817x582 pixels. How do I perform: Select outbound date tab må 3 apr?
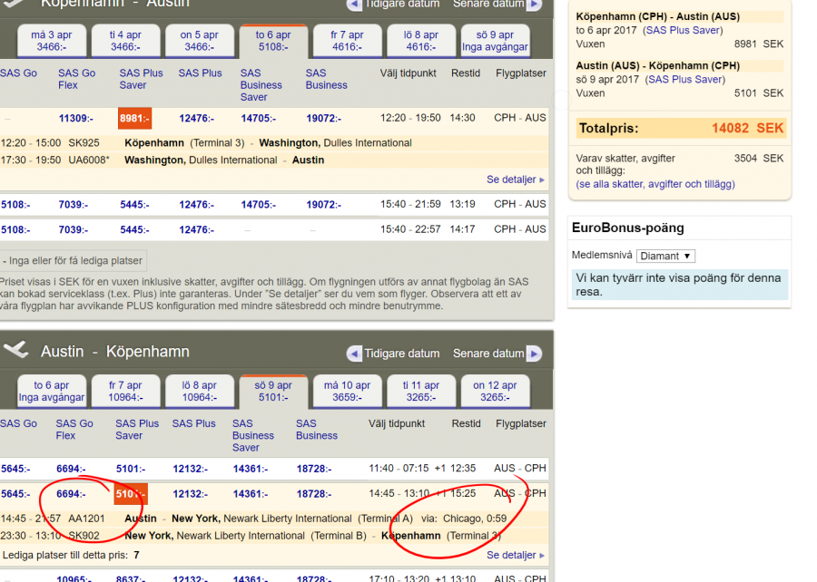click(52, 41)
